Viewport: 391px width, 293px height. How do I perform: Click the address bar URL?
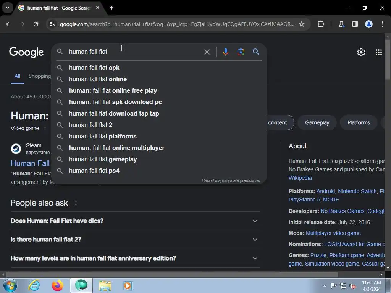[177, 24]
